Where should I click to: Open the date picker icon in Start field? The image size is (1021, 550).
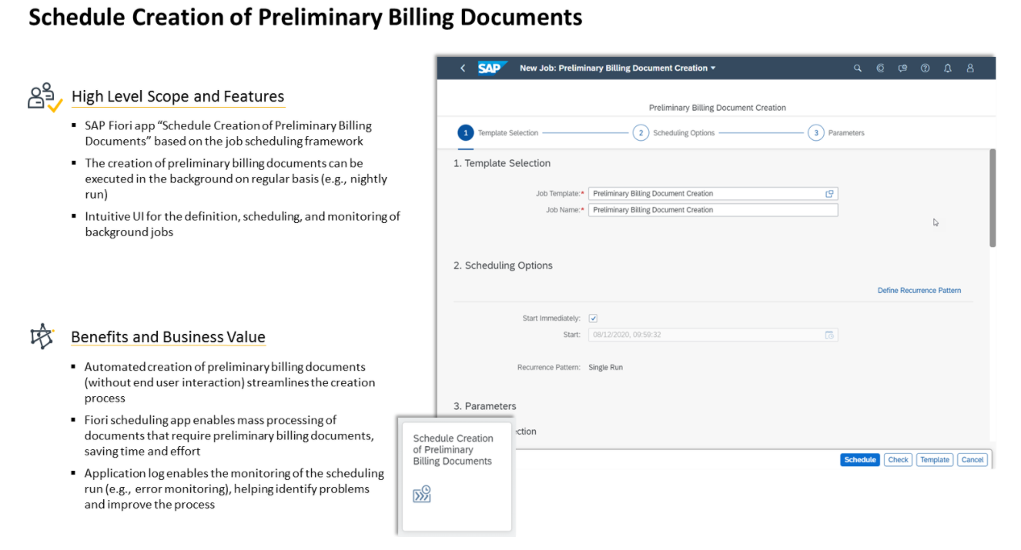pos(829,335)
